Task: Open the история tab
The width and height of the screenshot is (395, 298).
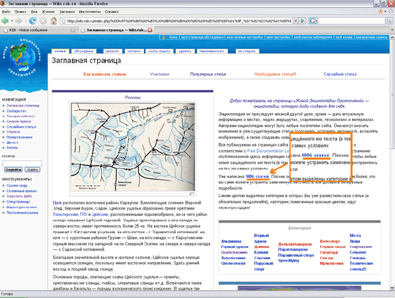Action: (134, 51)
